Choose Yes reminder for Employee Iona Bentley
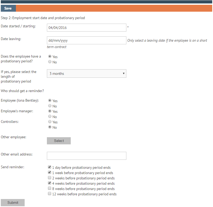The height and width of the screenshot is (207, 213). tap(50, 100)
